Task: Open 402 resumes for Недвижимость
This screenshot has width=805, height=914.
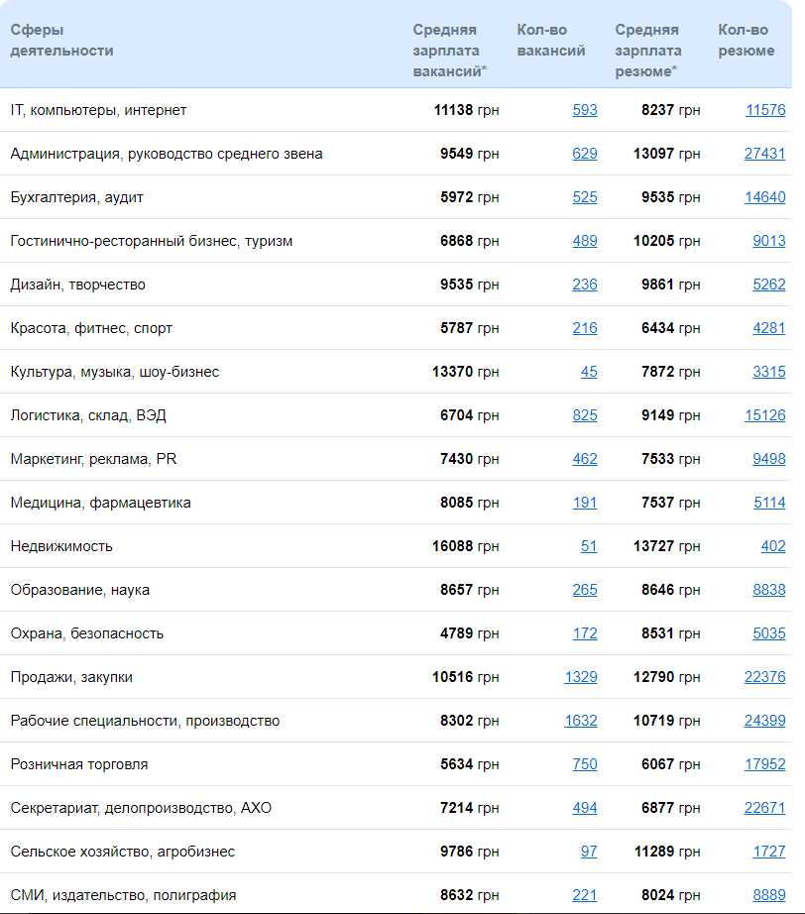Action: click(x=772, y=546)
